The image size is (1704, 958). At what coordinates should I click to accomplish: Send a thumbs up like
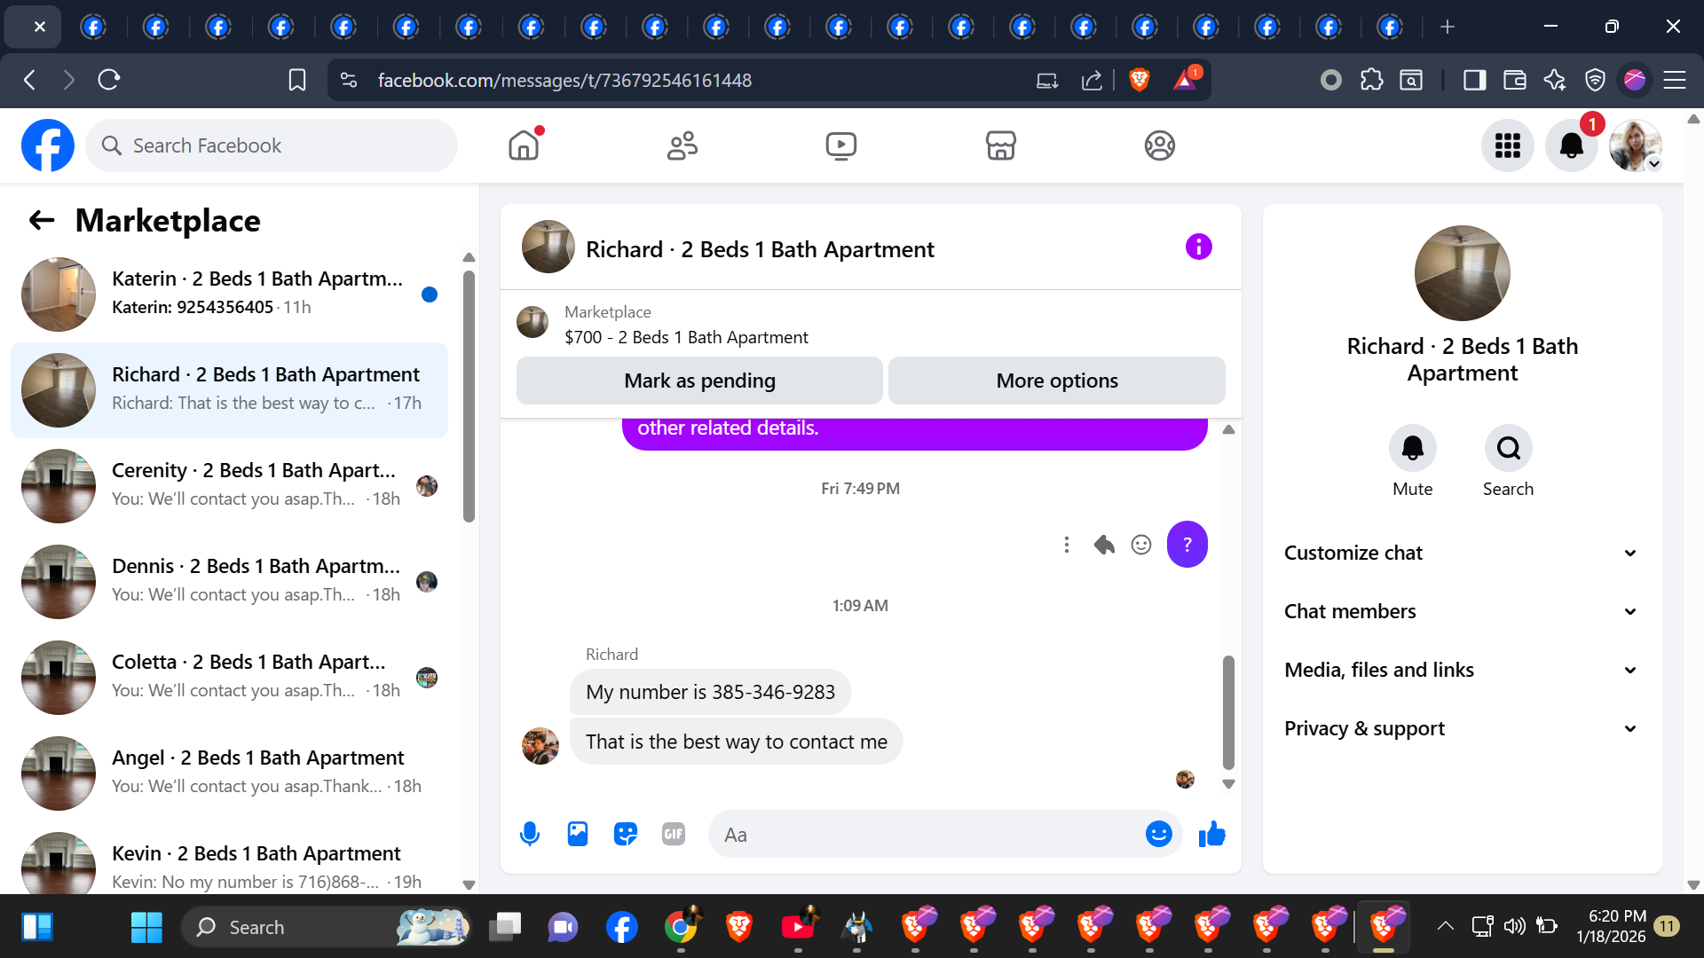1211,834
